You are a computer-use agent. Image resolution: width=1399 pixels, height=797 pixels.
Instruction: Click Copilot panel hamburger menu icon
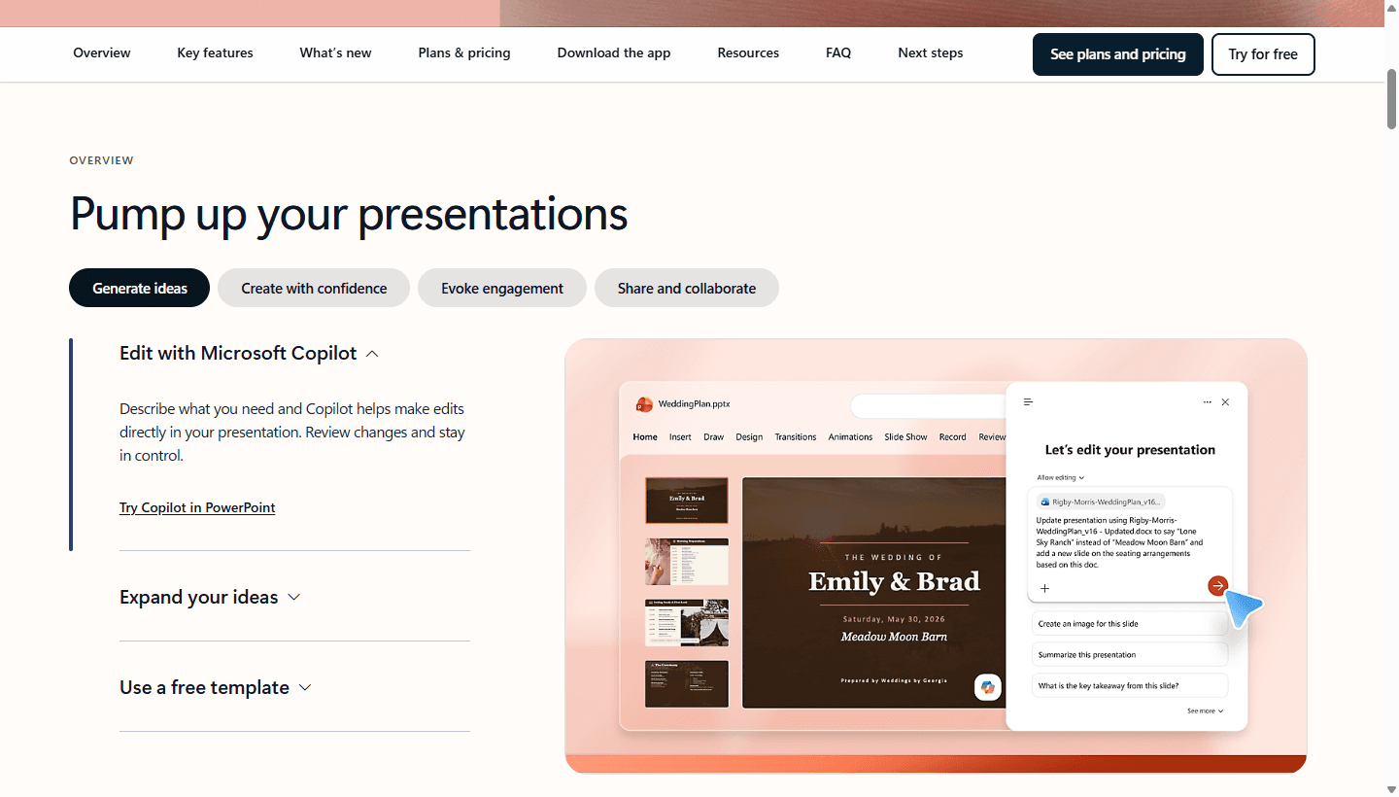(x=1028, y=401)
